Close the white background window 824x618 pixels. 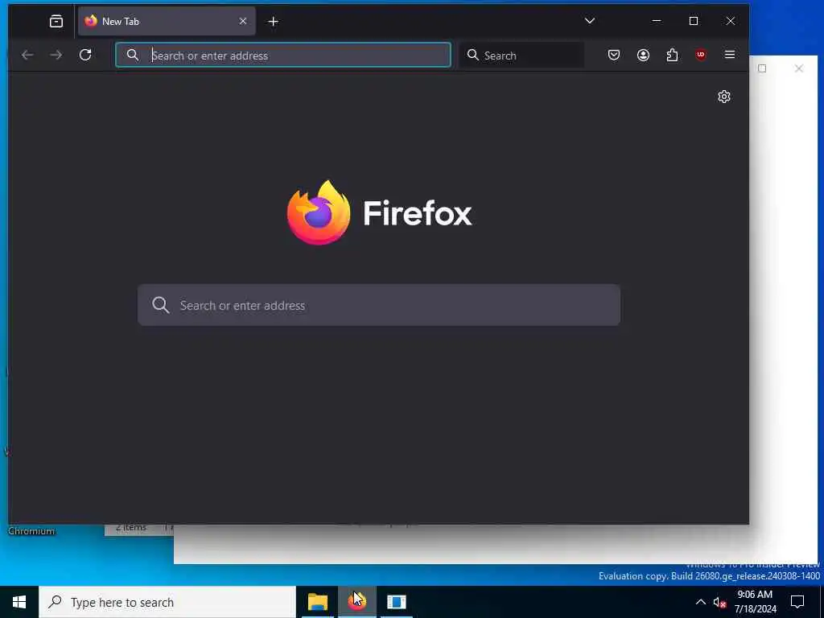pos(799,68)
